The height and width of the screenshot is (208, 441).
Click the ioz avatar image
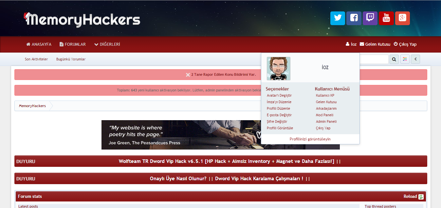[x=279, y=69]
